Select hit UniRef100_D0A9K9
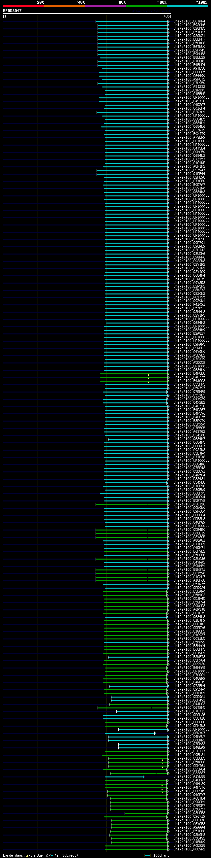211x858 pixels. [x=189, y=791]
